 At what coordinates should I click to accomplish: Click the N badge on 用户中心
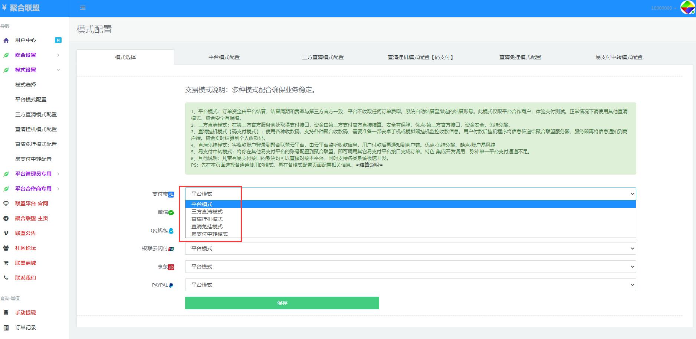pyautogui.click(x=58, y=40)
